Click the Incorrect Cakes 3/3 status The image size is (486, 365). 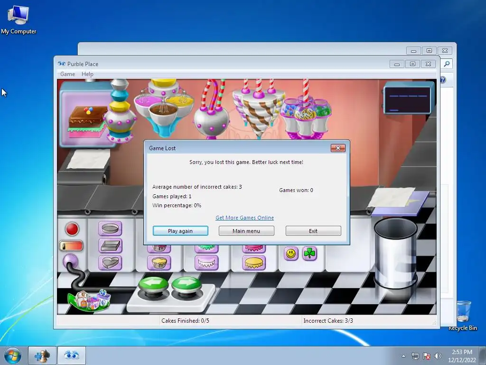328,321
